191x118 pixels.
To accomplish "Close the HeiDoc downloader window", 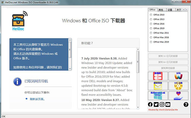I will (x=186, y=2).
